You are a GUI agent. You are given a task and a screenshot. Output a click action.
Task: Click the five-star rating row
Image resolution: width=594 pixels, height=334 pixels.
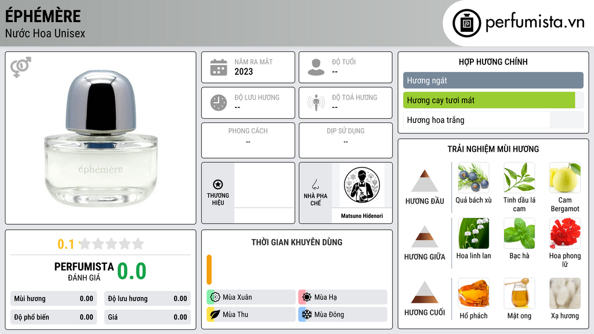[111, 244]
